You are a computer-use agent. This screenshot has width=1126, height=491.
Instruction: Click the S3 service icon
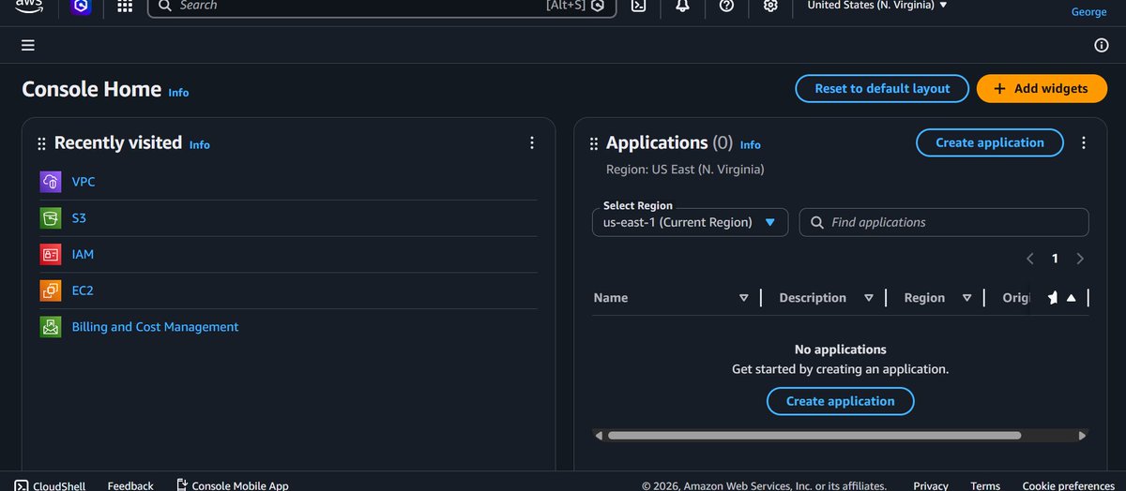[51, 218]
